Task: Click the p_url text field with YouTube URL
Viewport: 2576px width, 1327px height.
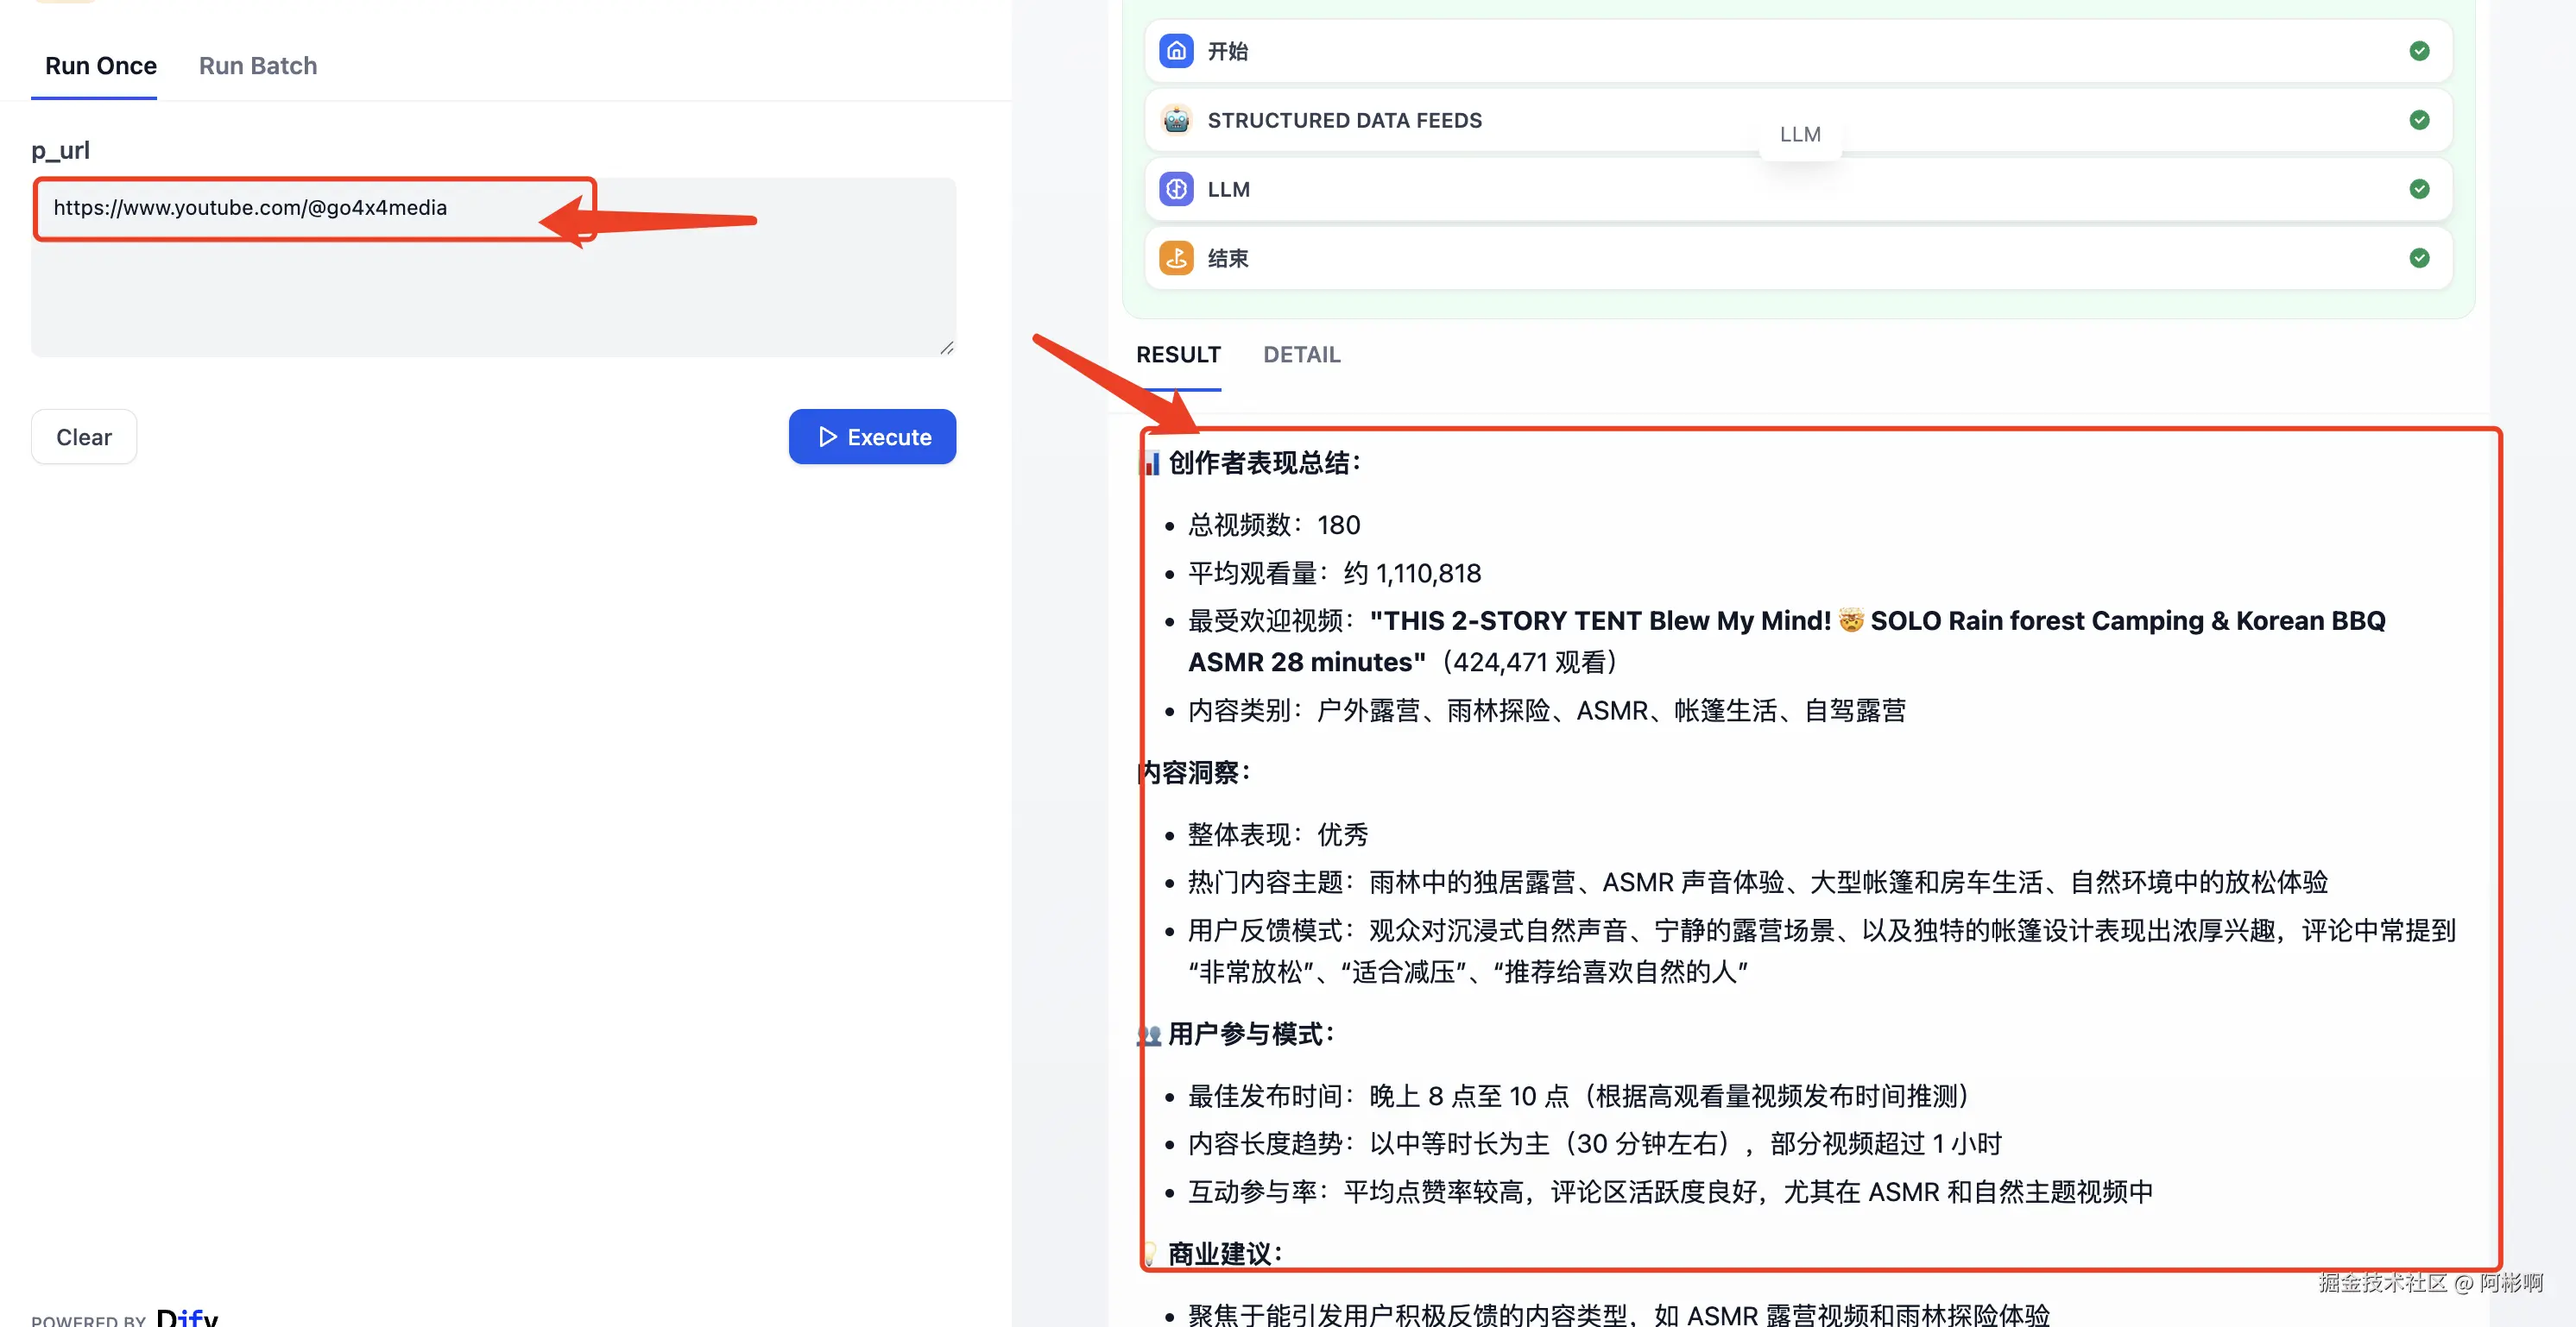Action: click(493, 267)
